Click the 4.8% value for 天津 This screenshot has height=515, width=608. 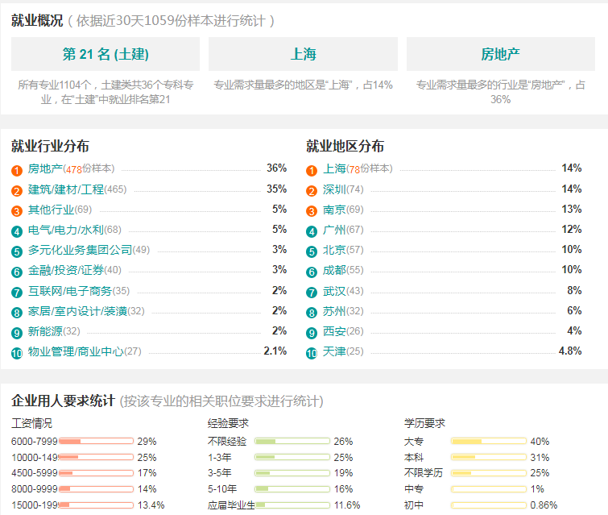coord(570,351)
